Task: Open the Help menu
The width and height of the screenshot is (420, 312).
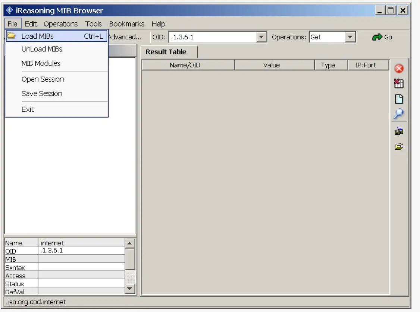Action: coord(158,24)
